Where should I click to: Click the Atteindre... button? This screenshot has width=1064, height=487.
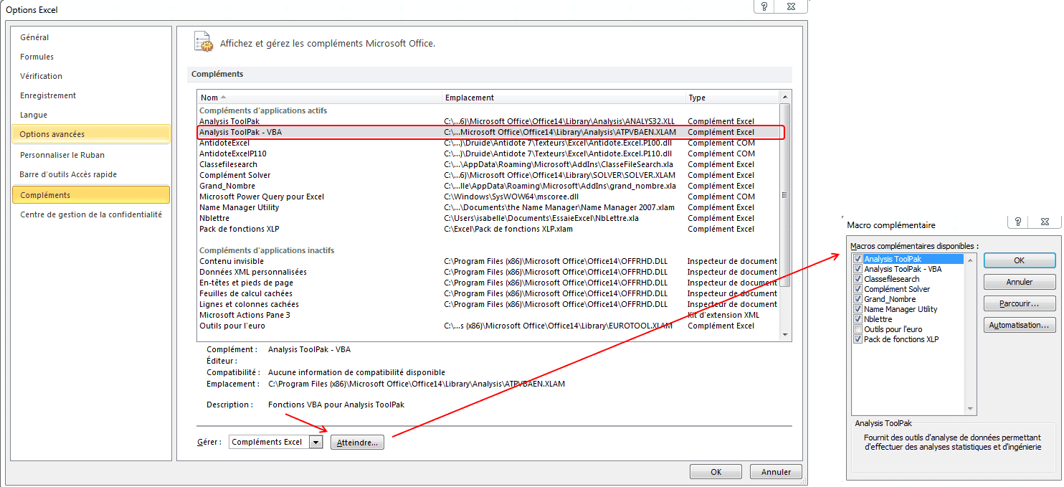click(x=358, y=443)
